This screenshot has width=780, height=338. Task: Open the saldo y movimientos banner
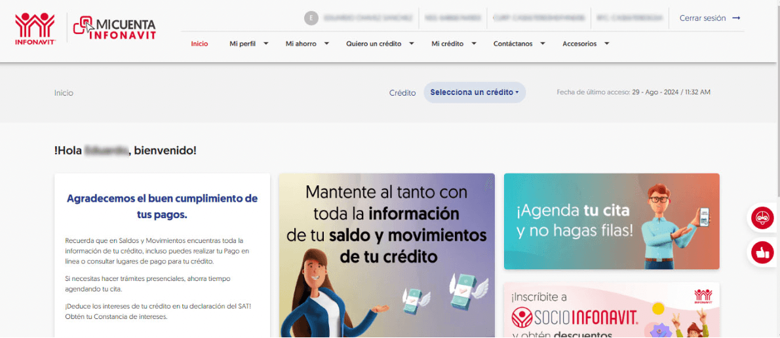(x=387, y=255)
